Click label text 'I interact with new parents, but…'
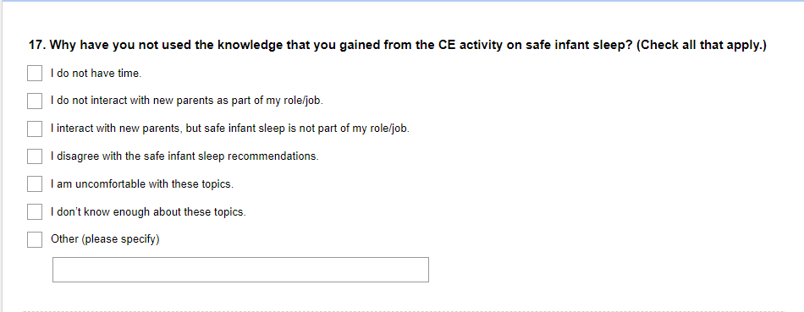This screenshot has width=804, height=312. pos(229,129)
